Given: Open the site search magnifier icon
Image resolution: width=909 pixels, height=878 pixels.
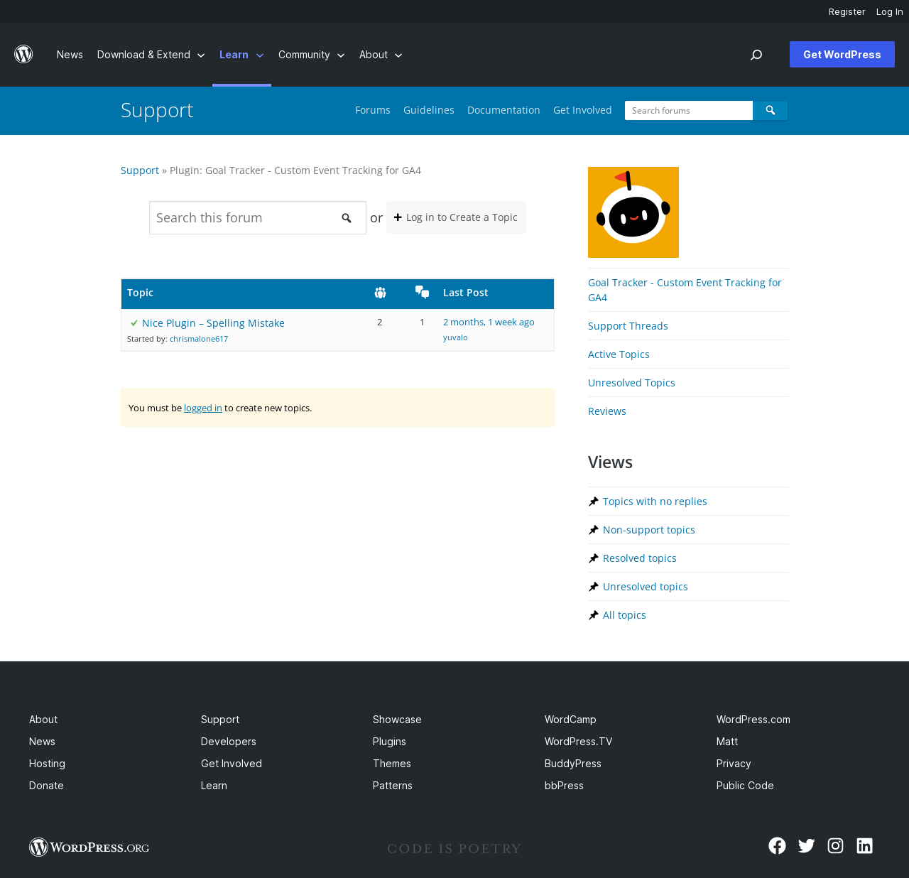Looking at the screenshot, I should [756, 55].
